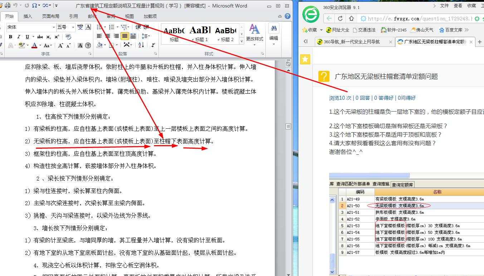Image resolution: width=484 pixels, height=276 pixels.
Task: Open print preview from Word quick access toolbar
Action: (7, 6)
